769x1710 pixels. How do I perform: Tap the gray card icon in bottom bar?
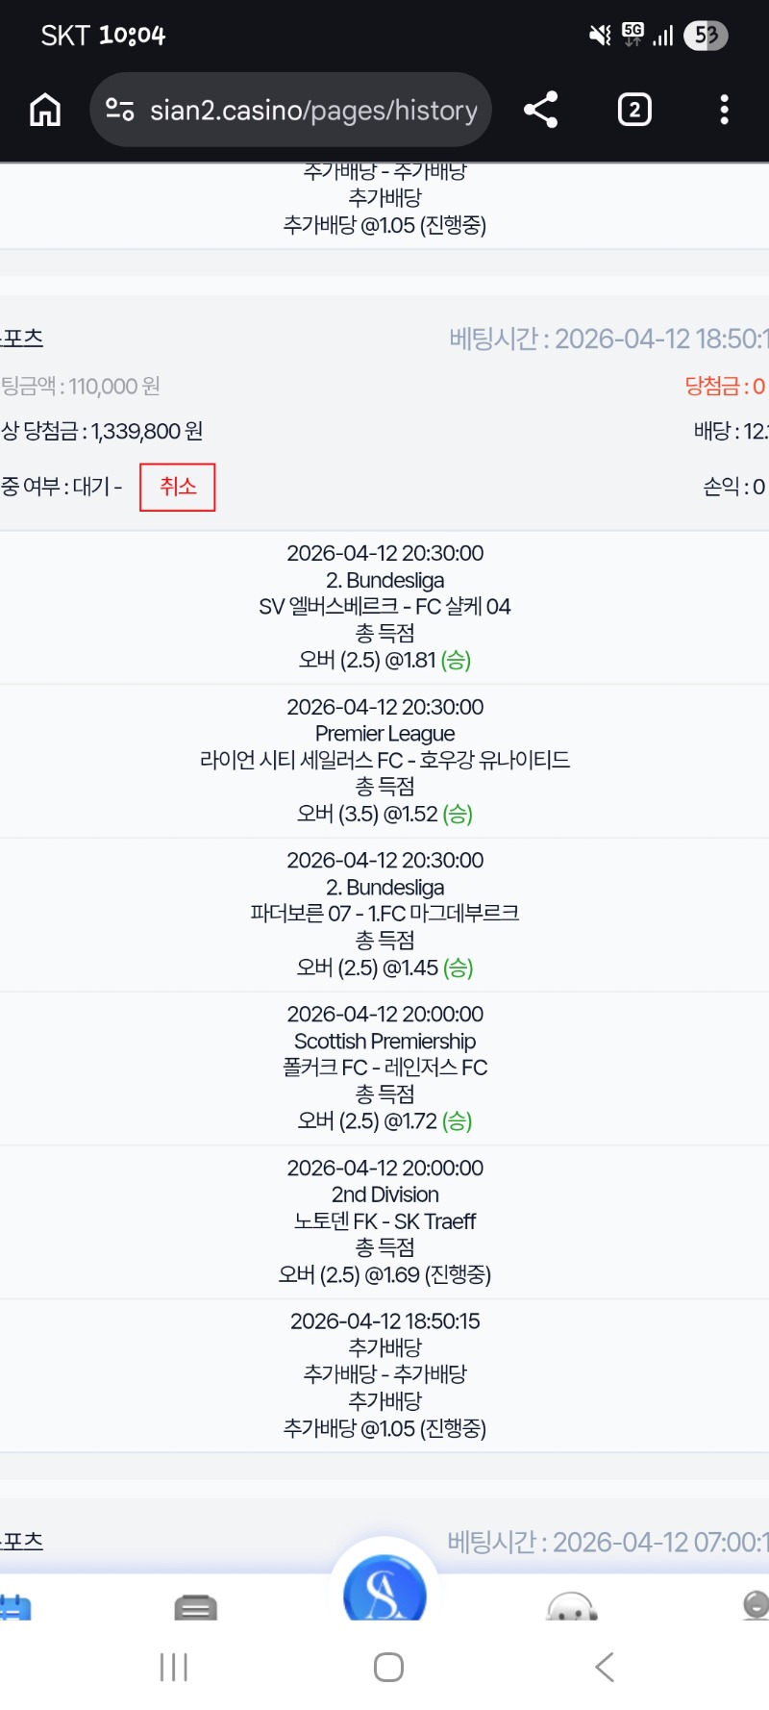click(x=196, y=1606)
